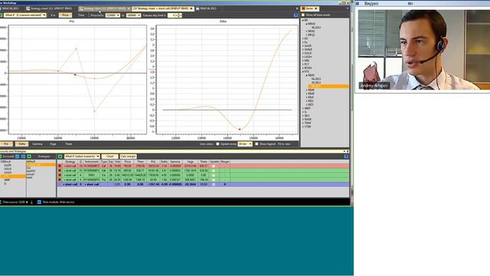490x276 pixels.
Task: Open the '30 sec' update interval dropdown
Action: 245,144
